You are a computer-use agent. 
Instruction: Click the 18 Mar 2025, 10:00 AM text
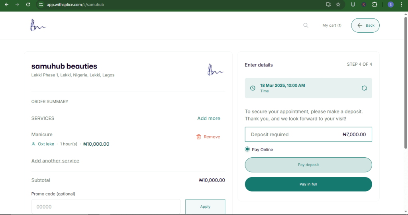(x=282, y=85)
